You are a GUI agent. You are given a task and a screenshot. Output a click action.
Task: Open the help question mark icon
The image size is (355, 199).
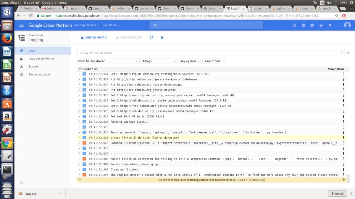[x=321, y=25]
